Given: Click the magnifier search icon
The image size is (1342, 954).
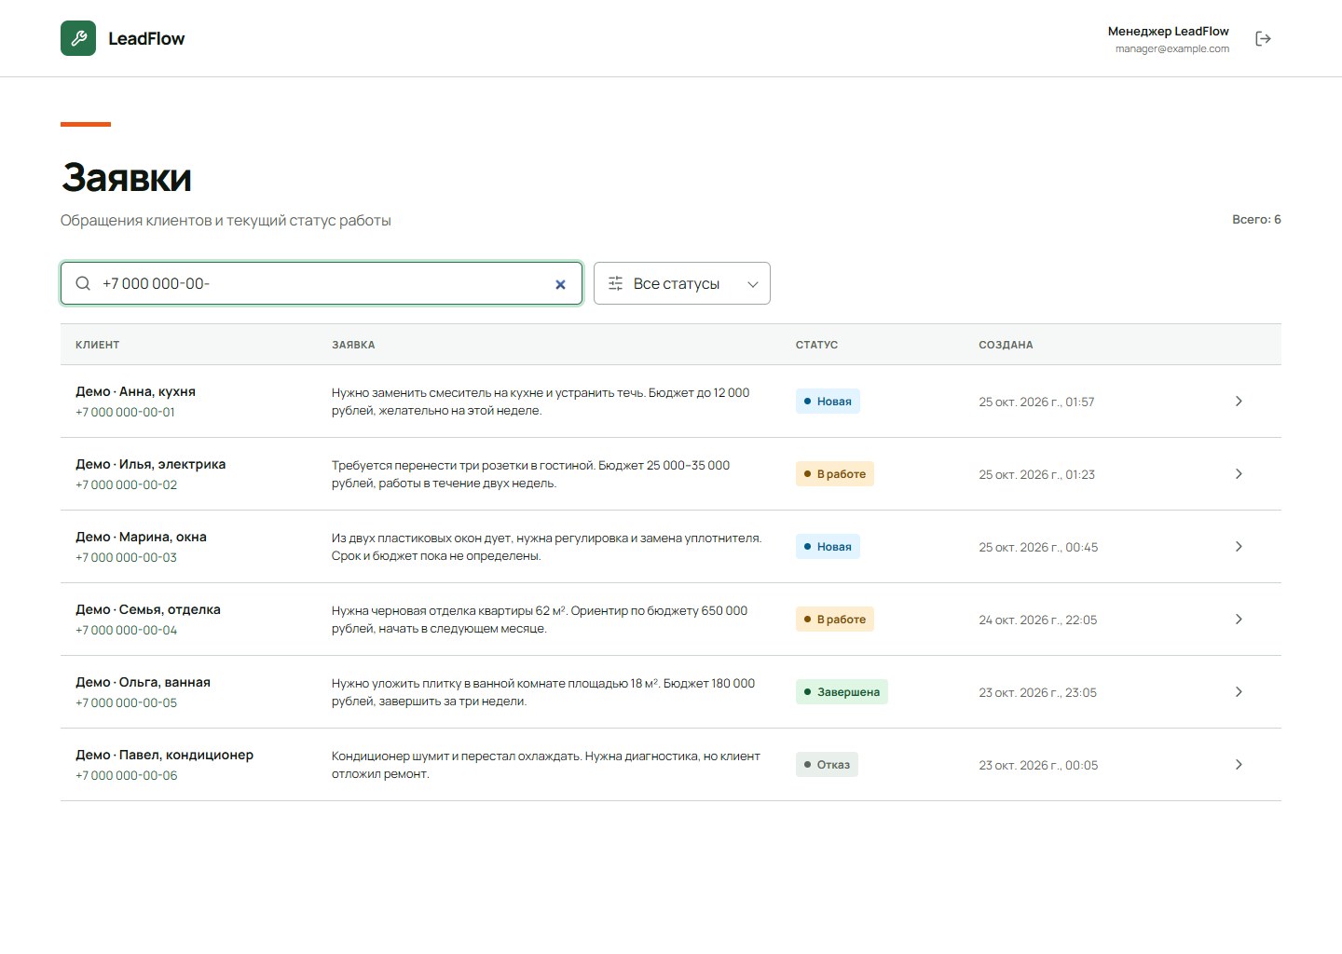Looking at the screenshot, I should coord(83,283).
